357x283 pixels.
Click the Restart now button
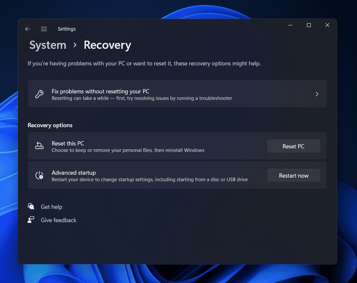tap(293, 175)
